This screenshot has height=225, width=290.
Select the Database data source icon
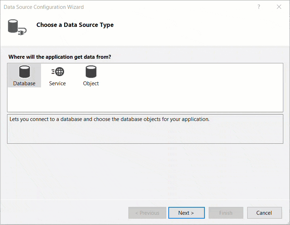tap(24, 72)
